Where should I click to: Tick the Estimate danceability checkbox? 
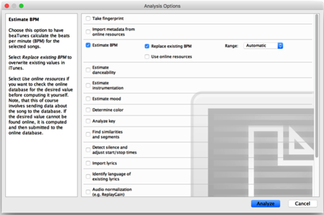click(88, 70)
